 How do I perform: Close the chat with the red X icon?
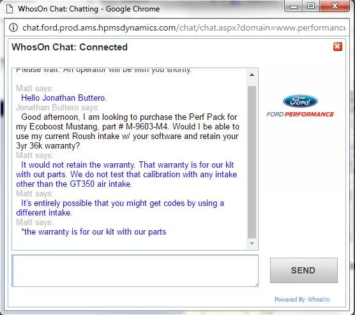click(338, 47)
